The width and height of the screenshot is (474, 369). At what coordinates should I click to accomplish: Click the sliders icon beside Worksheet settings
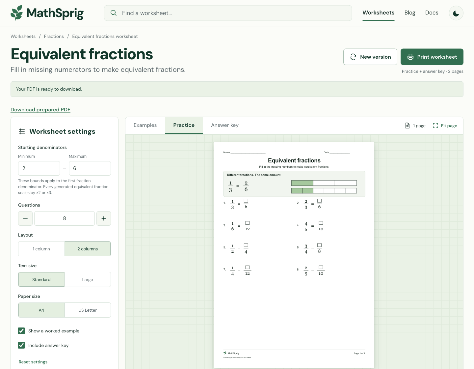pyautogui.click(x=22, y=131)
